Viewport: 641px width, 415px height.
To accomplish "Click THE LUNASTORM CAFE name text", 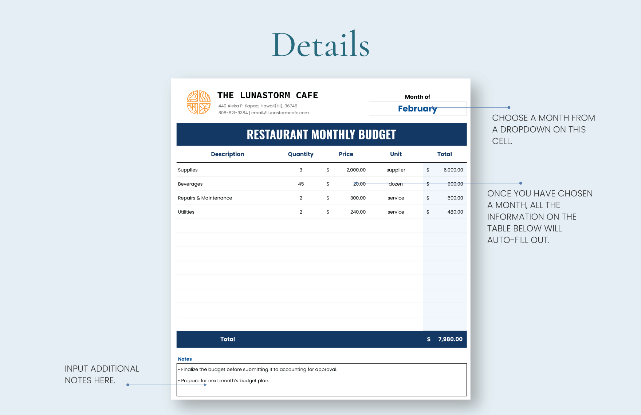I will click(268, 95).
